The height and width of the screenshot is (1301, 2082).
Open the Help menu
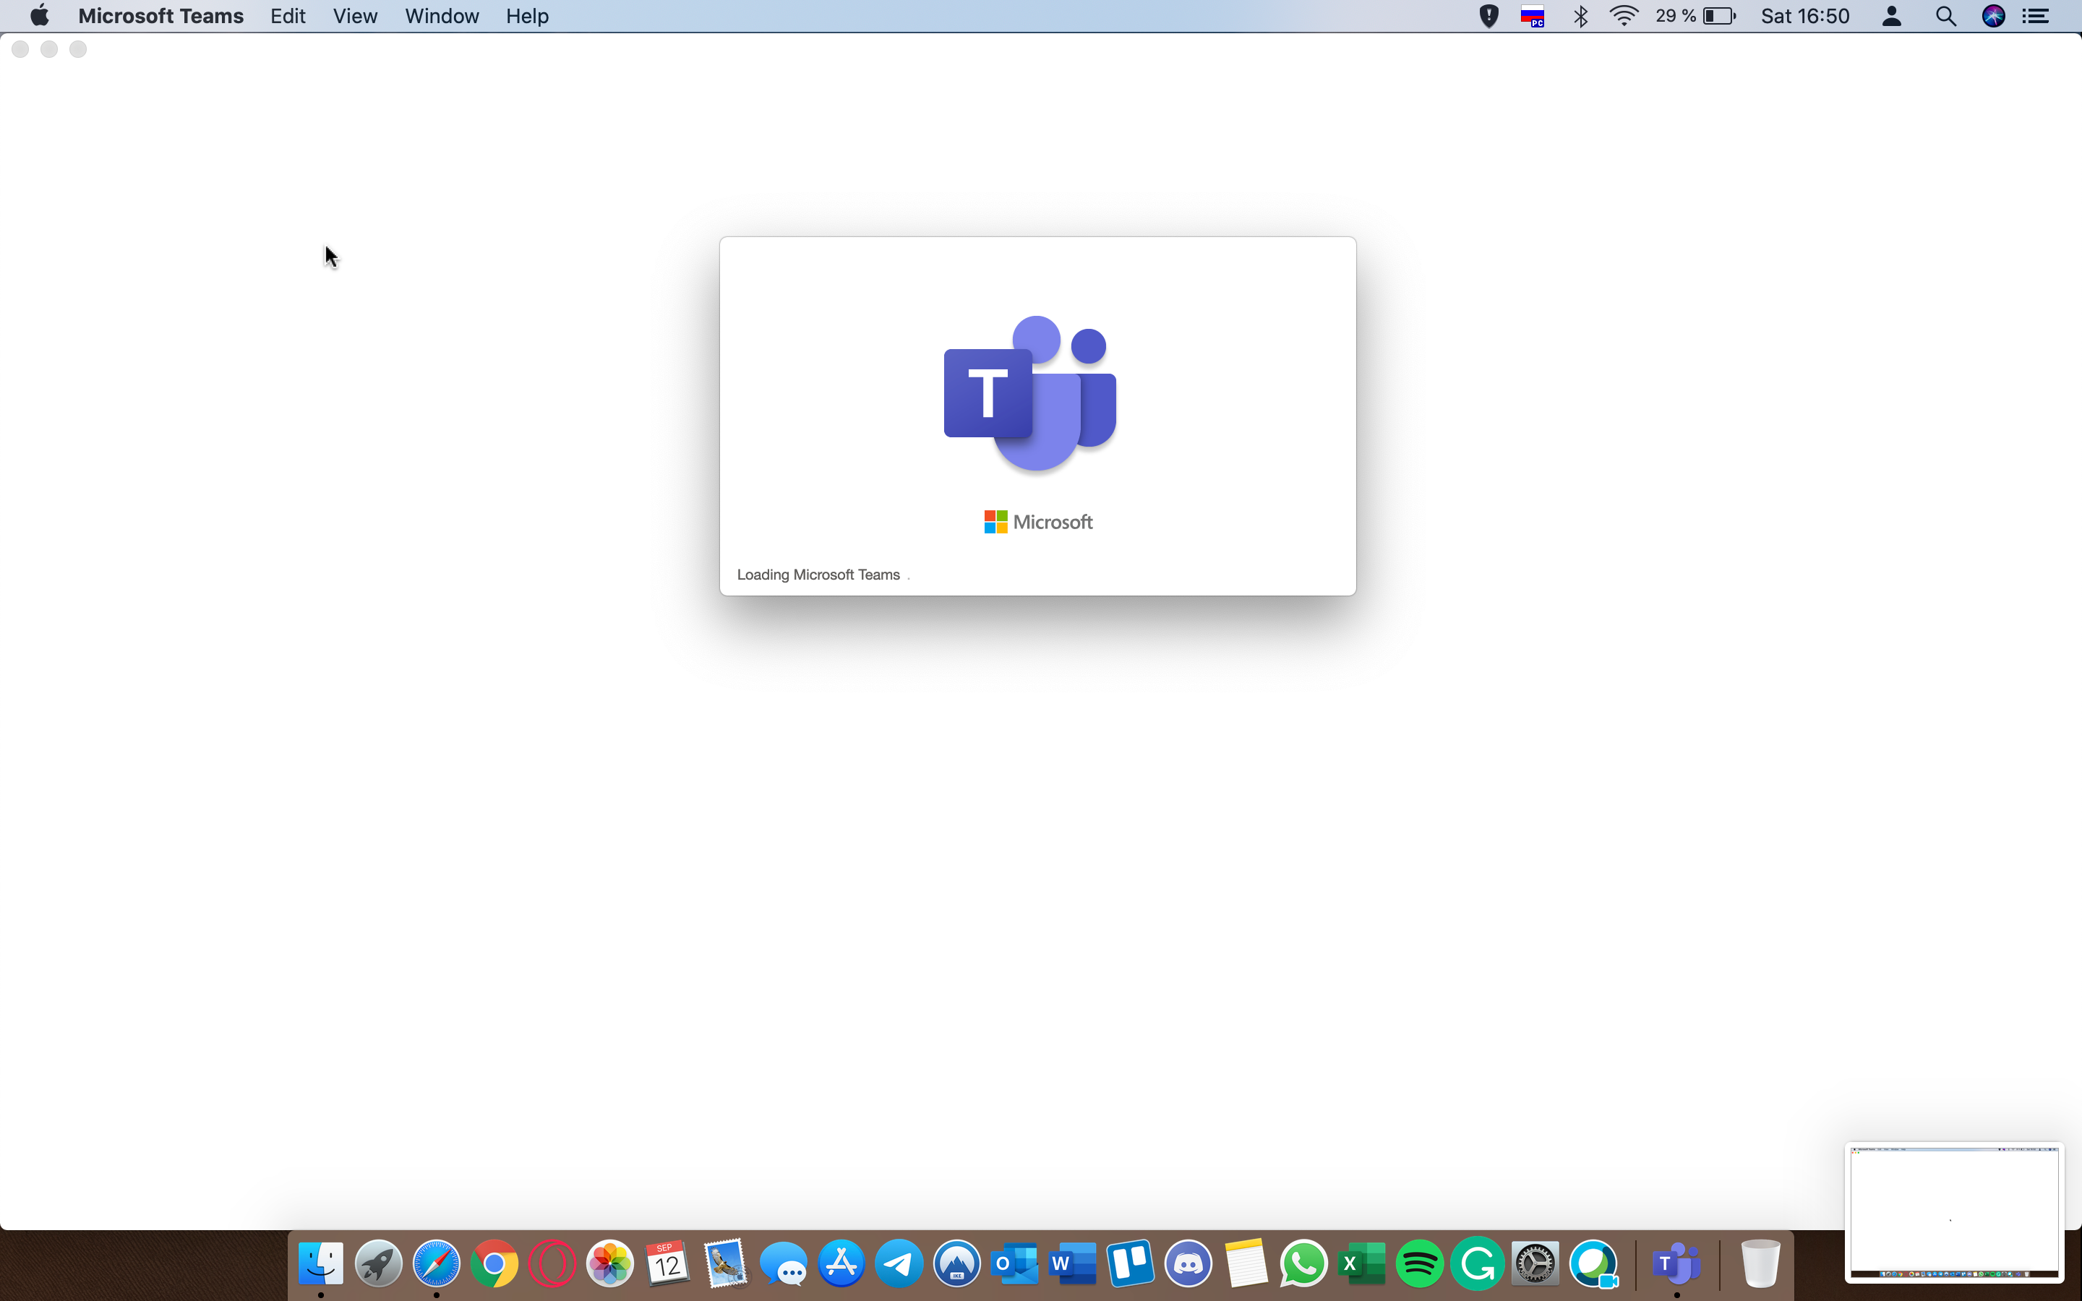pos(526,15)
